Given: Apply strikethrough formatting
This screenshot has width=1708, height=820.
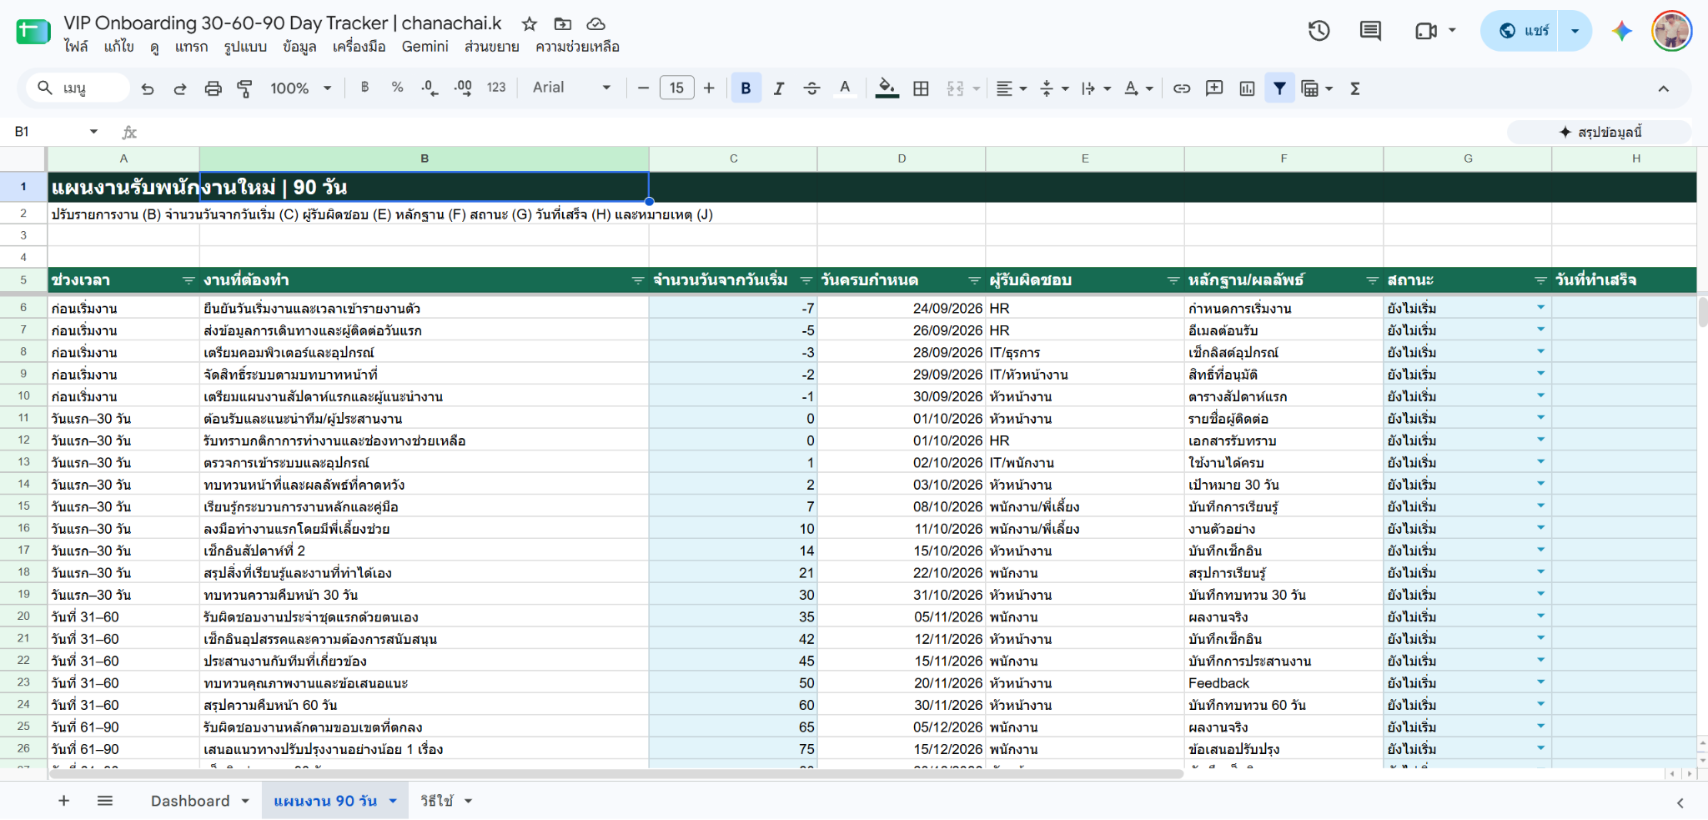Looking at the screenshot, I should click(811, 88).
